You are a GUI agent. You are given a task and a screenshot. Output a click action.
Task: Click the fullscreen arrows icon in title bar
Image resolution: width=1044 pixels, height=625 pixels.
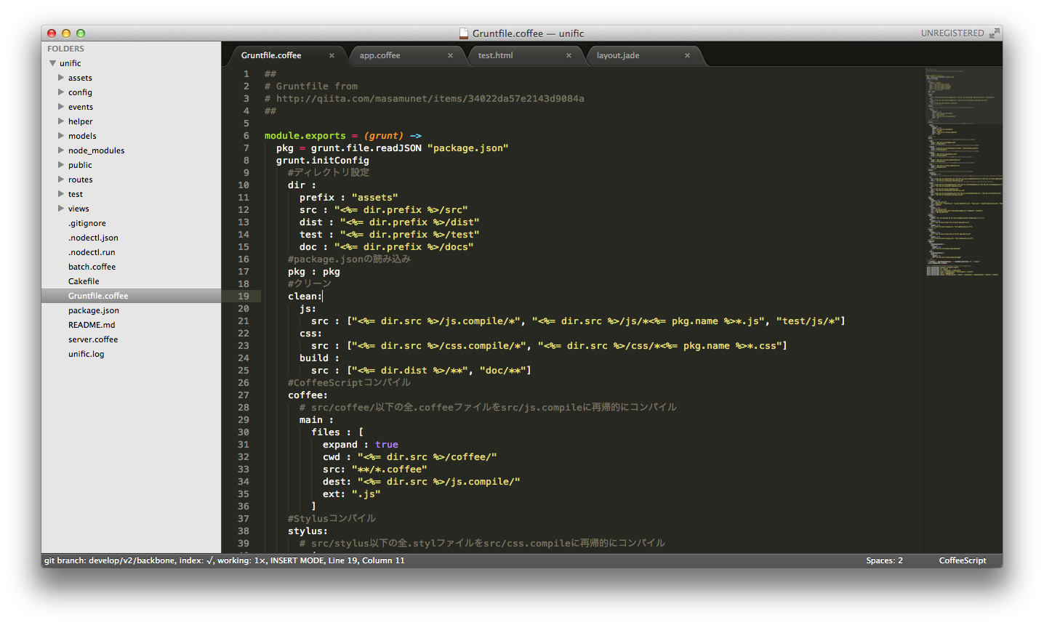pyautogui.click(x=994, y=33)
